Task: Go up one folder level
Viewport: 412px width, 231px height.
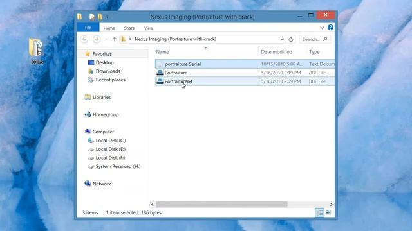Action: point(115,39)
